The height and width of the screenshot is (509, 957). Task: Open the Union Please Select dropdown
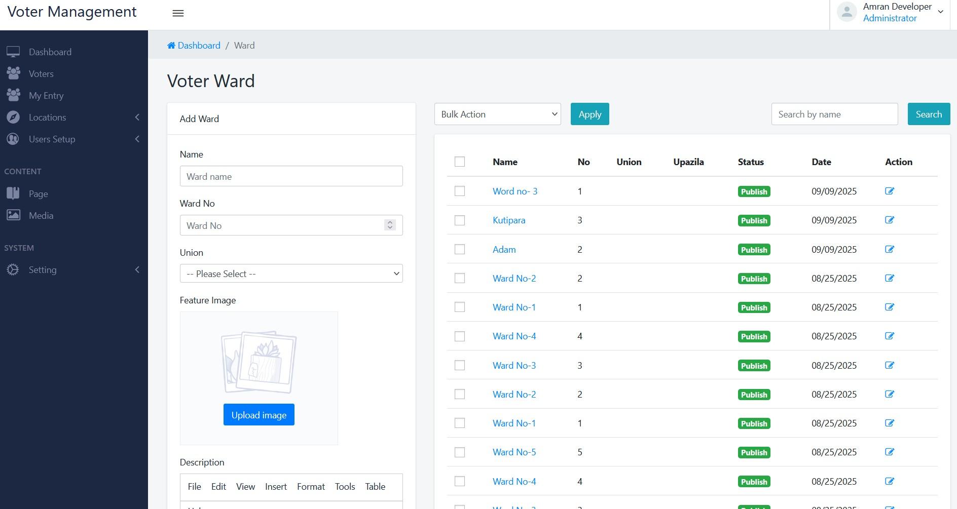(x=291, y=273)
